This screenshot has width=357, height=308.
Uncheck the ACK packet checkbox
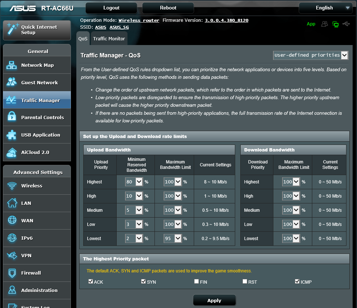[x=91, y=281]
